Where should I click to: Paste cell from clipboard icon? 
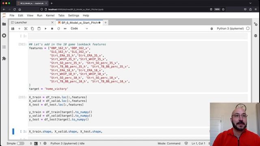39,29
